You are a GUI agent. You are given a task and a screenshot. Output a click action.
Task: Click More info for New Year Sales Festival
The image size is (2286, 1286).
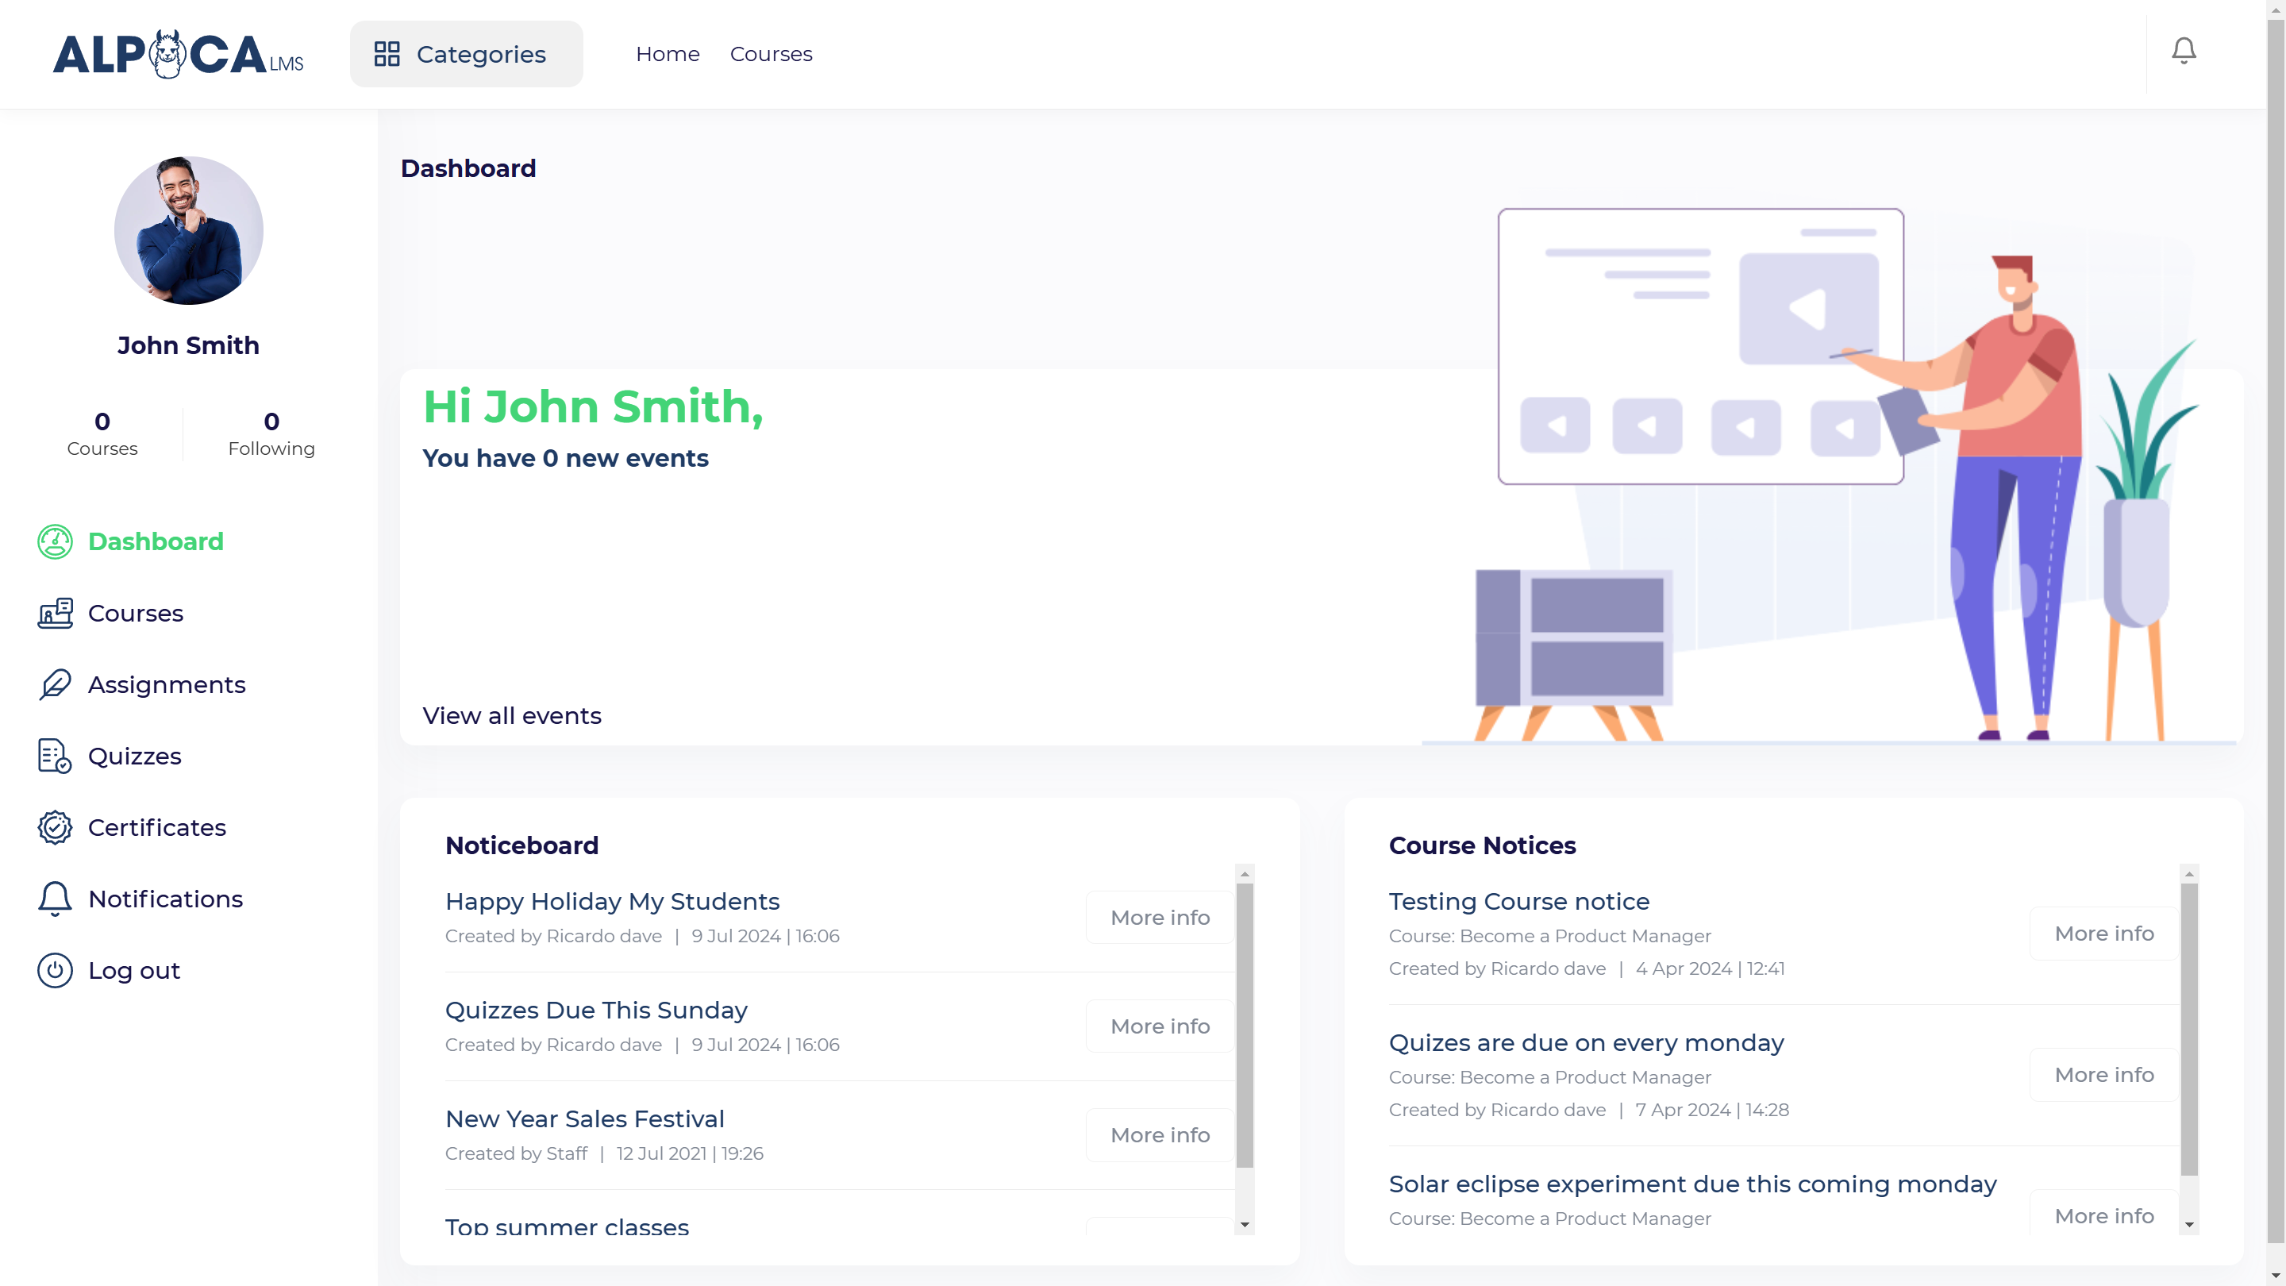tap(1160, 1134)
